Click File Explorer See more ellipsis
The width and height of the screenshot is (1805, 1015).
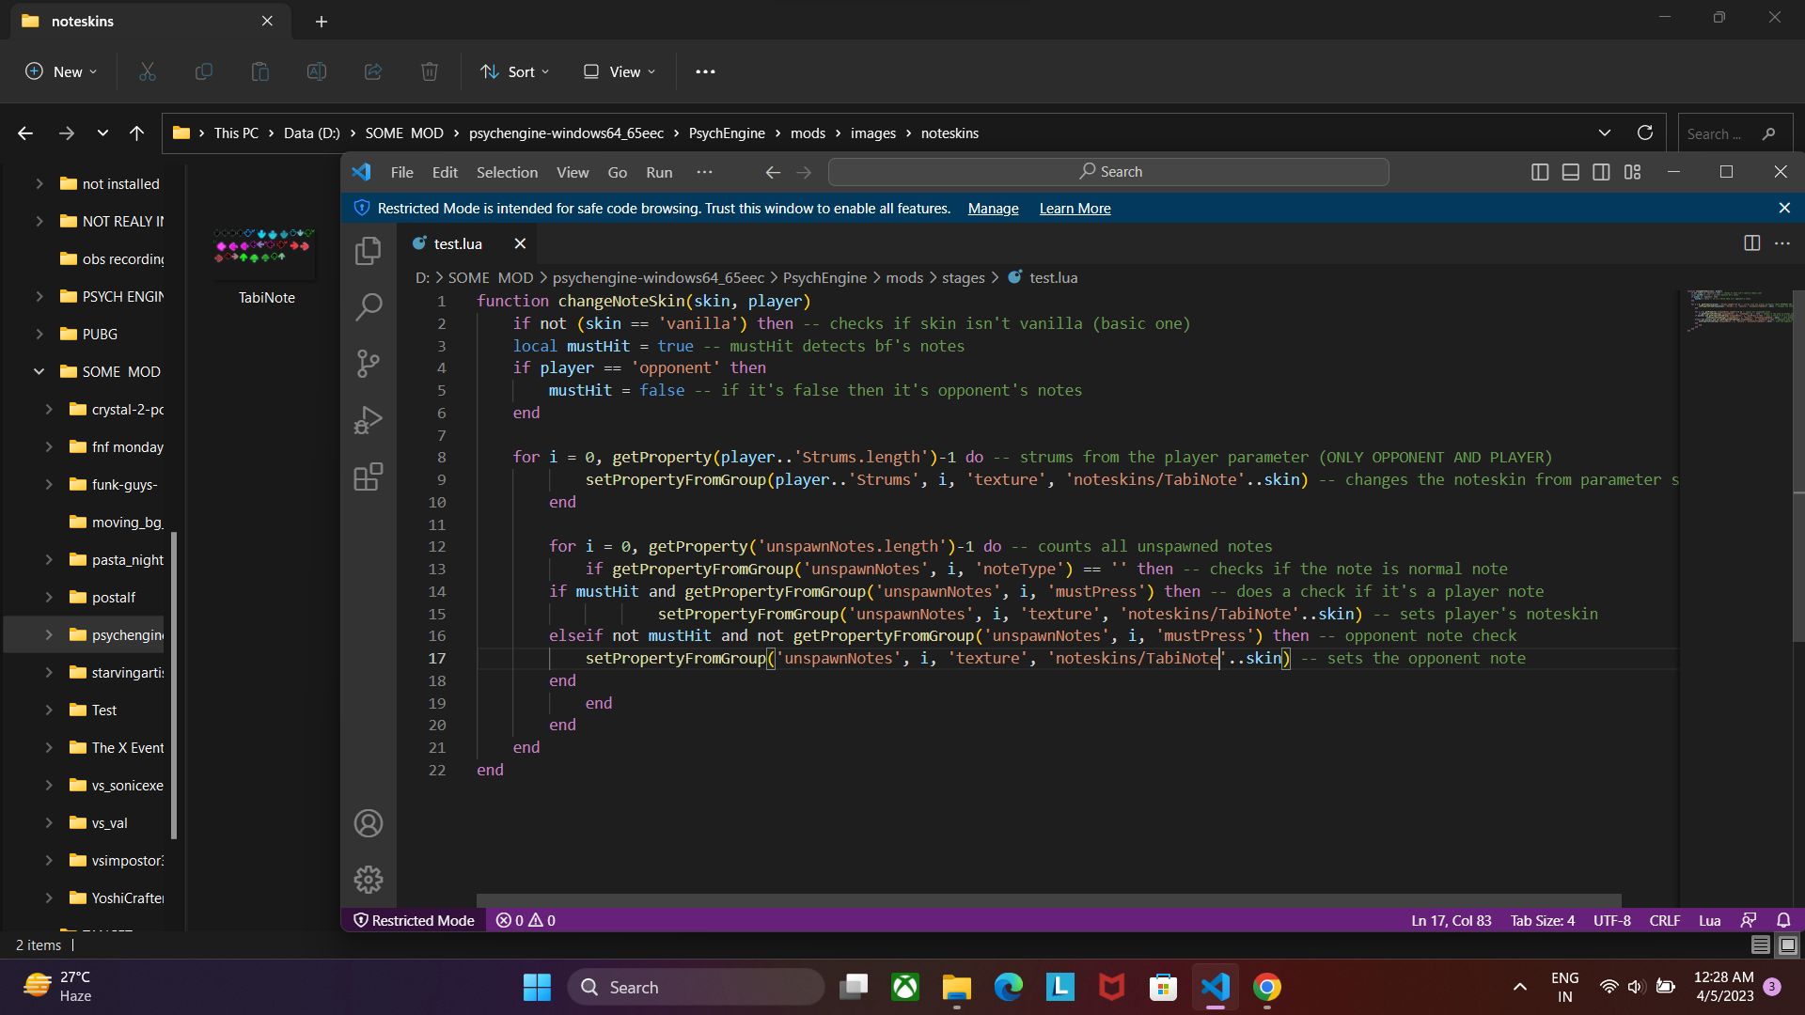tap(705, 71)
